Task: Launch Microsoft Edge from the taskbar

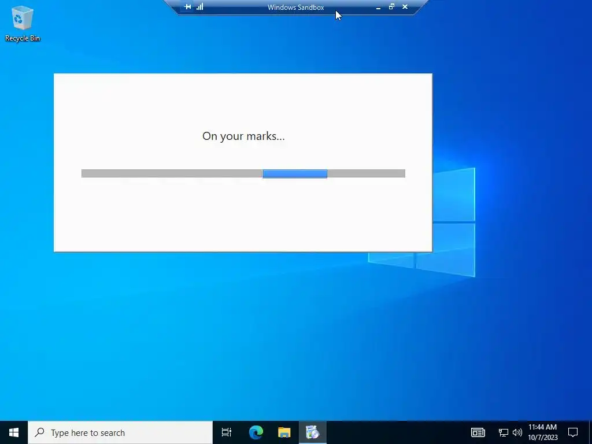Action: click(x=256, y=432)
